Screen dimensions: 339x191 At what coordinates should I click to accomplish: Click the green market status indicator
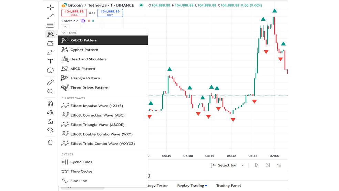pos(141,5)
